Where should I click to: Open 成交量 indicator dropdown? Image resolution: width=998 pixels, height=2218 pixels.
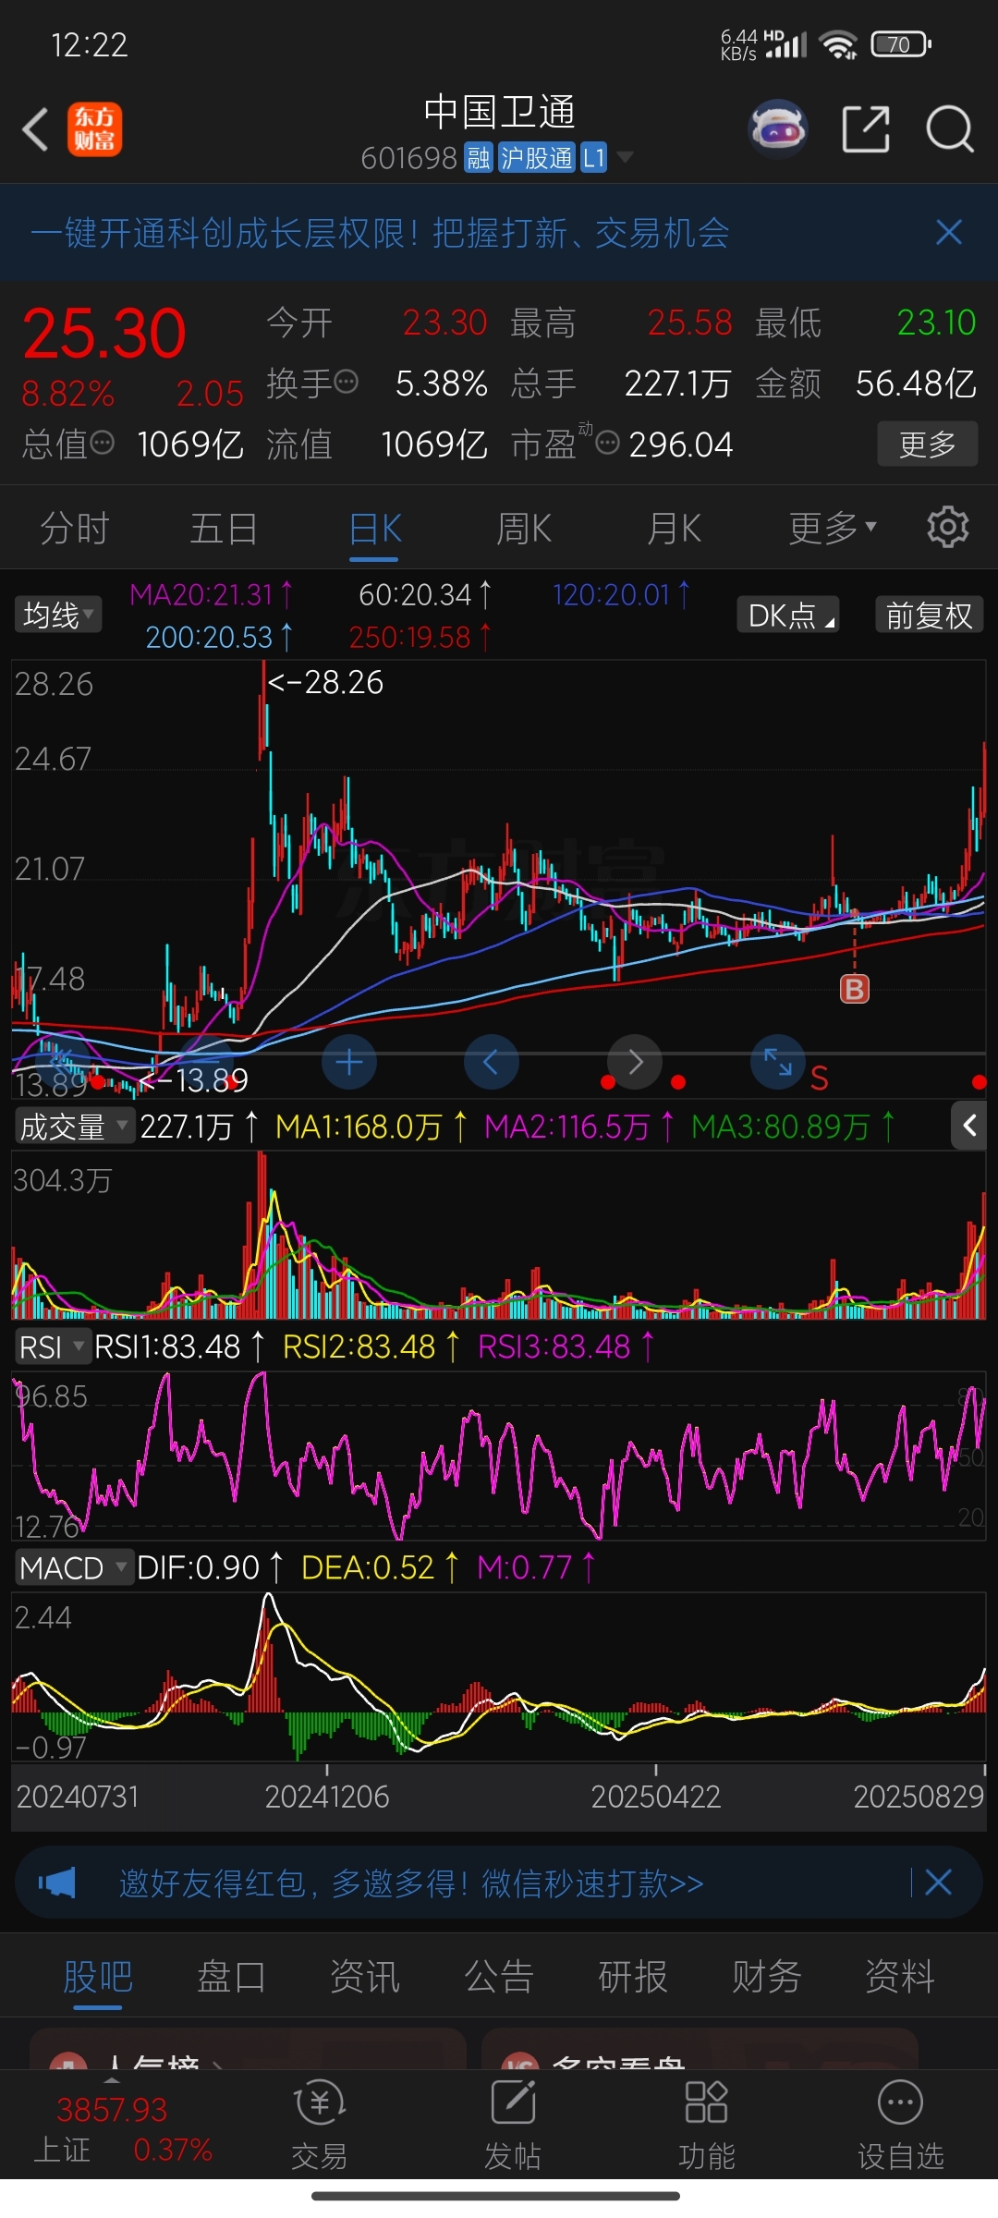[x=73, y=1126]
